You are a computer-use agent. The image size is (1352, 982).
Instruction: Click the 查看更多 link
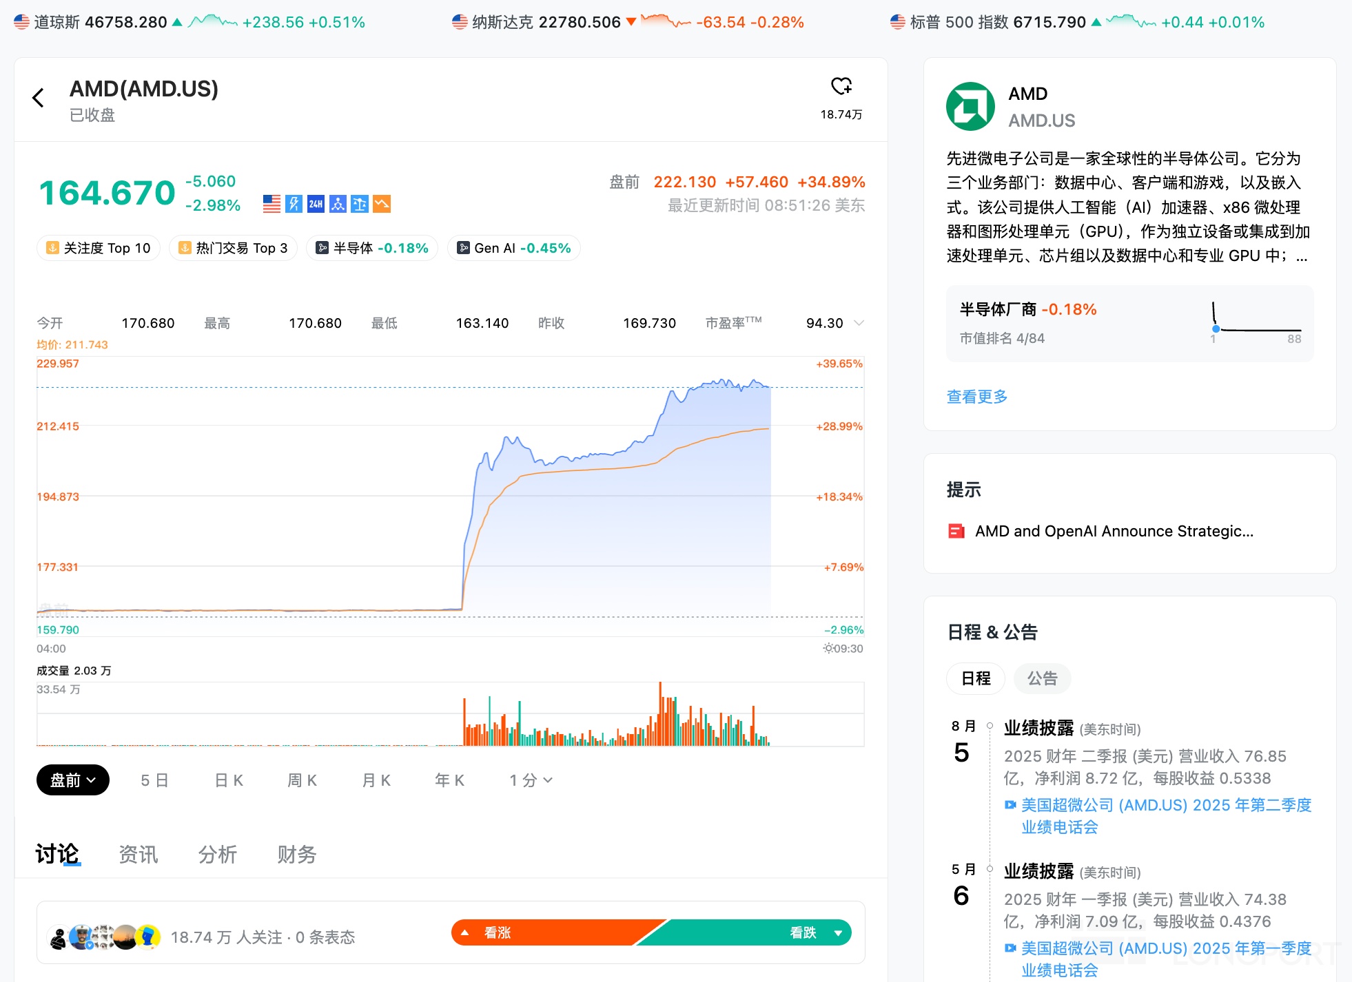click(976, 397)
